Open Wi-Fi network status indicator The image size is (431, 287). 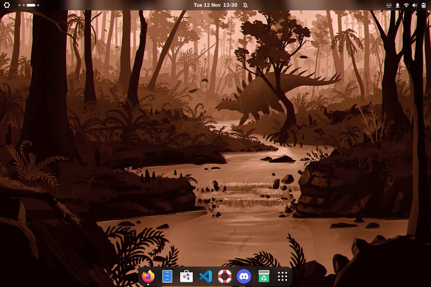406,5
